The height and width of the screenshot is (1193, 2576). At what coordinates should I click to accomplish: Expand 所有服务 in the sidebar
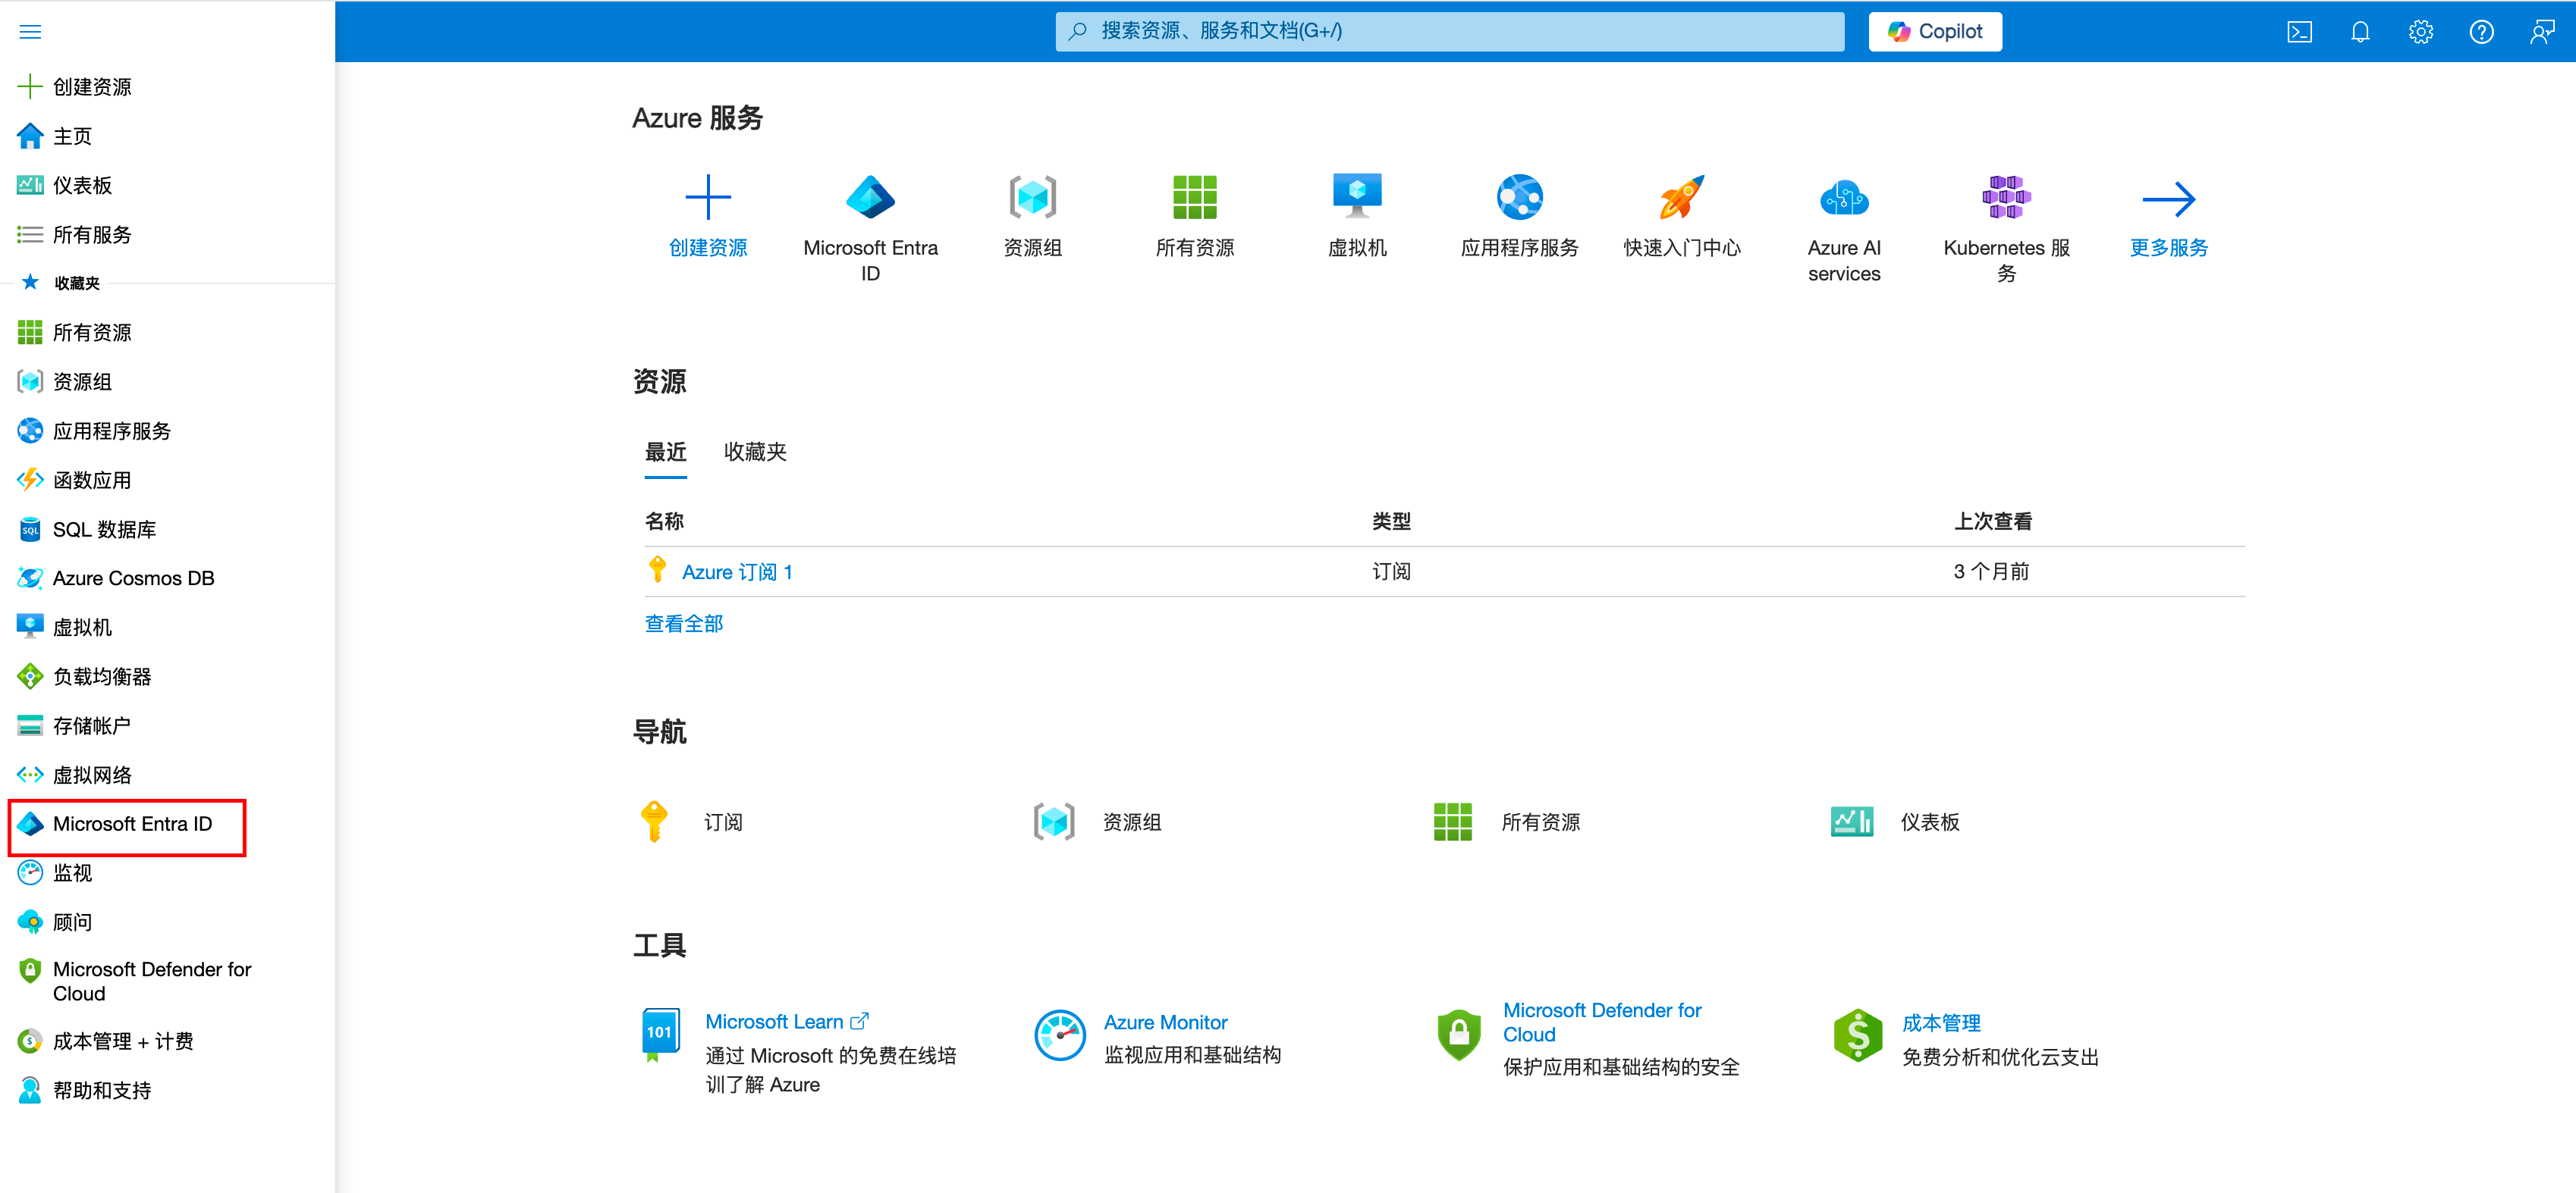click(91, 235)
